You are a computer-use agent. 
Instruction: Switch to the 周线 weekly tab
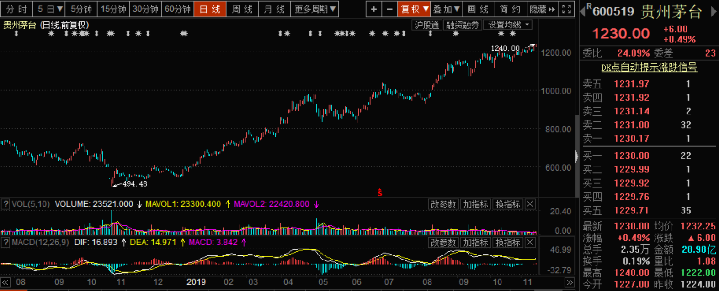[x=242, y=9]
